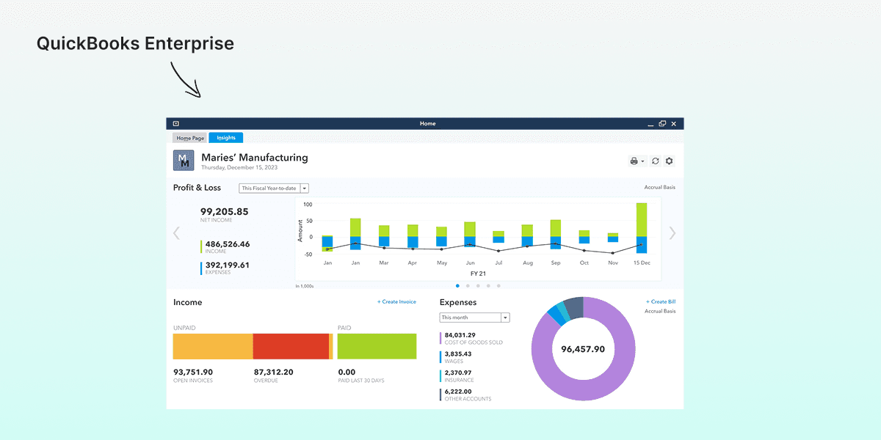This screenshot has height=440, width=881.
Task: Click the right arrow beside the Profit & Loss chart
Action: [x=672, y=232]
